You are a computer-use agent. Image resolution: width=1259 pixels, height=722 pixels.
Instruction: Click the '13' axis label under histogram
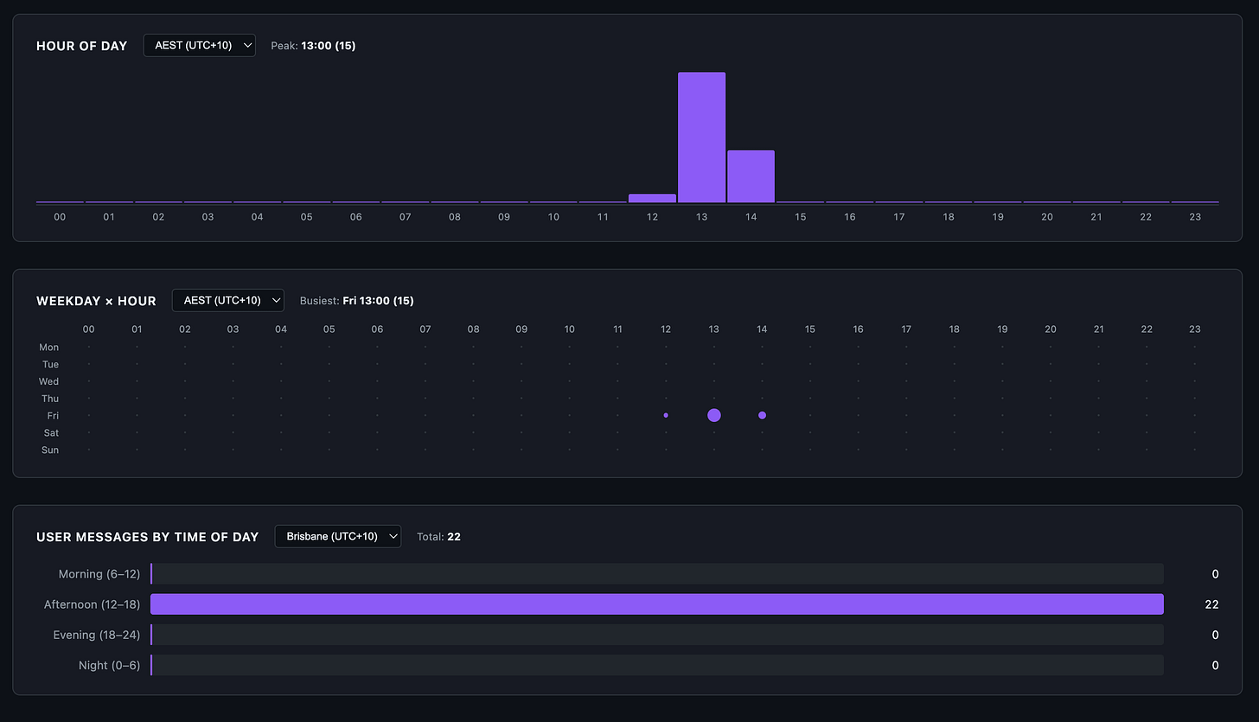(x=701, y=217)
